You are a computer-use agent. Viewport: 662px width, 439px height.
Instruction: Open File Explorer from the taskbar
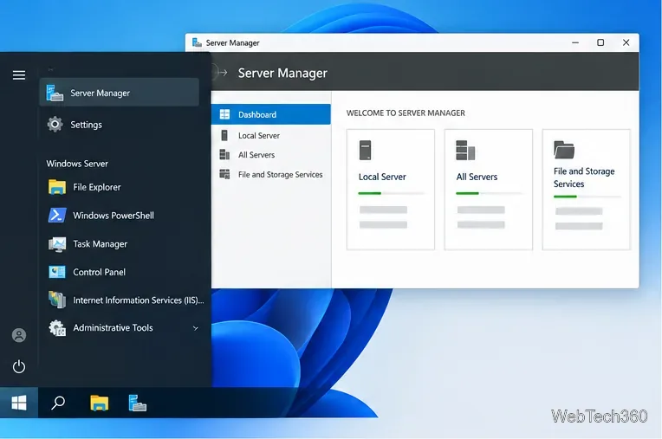click(x=100, y=403)
